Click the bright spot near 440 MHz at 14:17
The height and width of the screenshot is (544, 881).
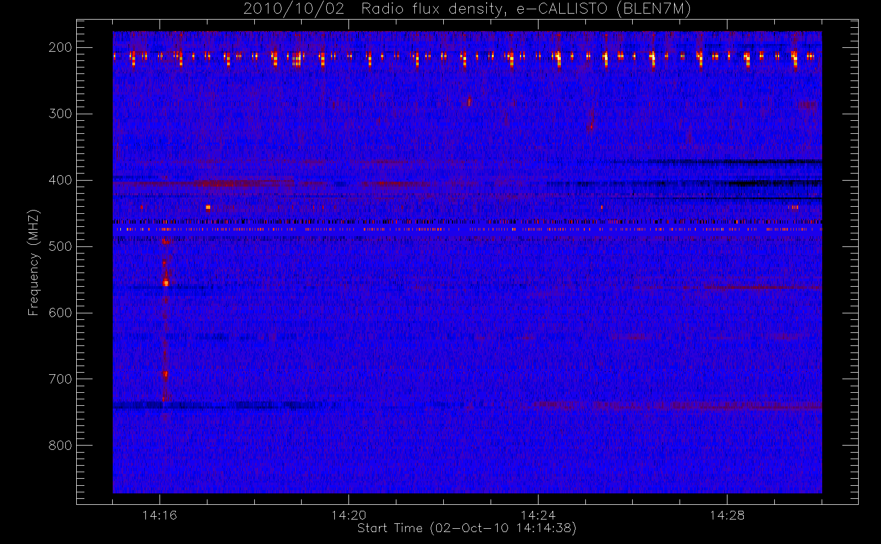(208, 207)
